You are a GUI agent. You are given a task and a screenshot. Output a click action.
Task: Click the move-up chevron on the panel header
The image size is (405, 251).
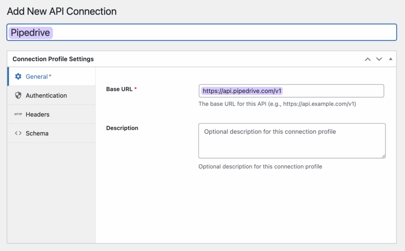point(367,59)
